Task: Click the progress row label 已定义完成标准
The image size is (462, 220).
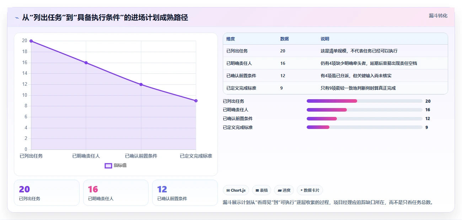Action: [238, 127]
